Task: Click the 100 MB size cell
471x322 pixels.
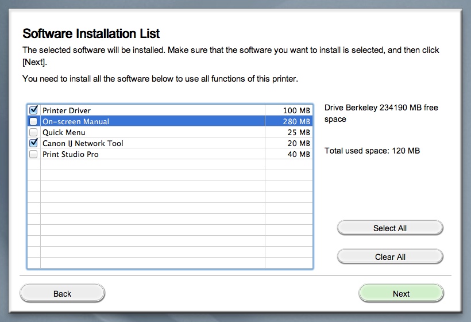Action: click(296, 110)
